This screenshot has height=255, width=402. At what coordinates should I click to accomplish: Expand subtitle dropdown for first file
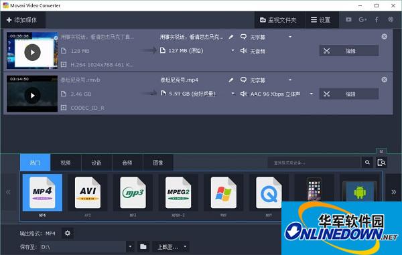(x=290, y=37)
